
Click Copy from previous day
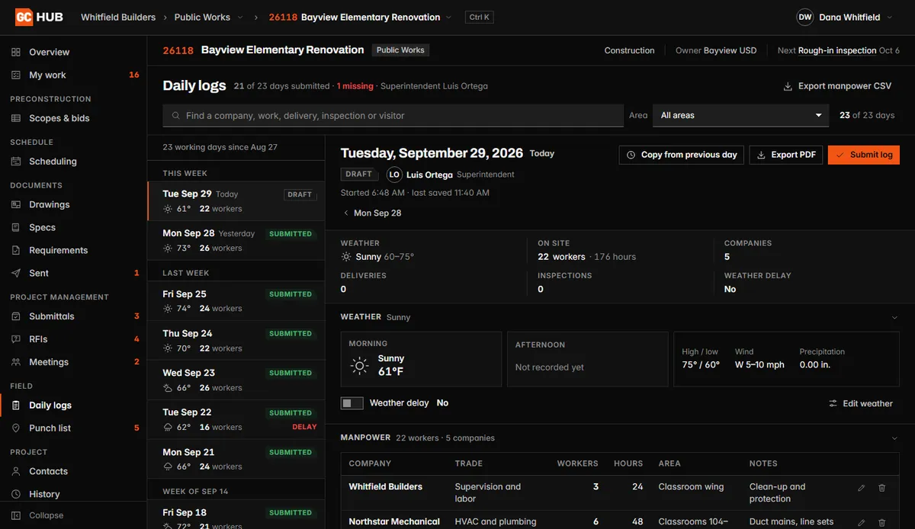point(682,155)
